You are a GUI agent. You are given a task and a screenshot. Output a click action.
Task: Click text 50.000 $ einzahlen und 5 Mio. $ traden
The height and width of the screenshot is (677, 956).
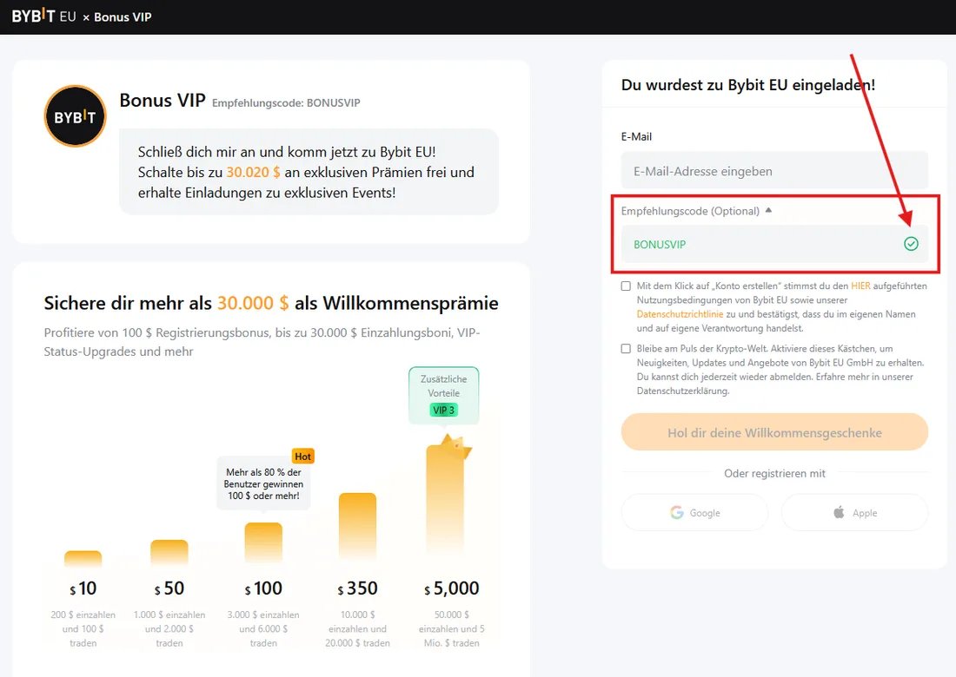[x=452, y=629]
